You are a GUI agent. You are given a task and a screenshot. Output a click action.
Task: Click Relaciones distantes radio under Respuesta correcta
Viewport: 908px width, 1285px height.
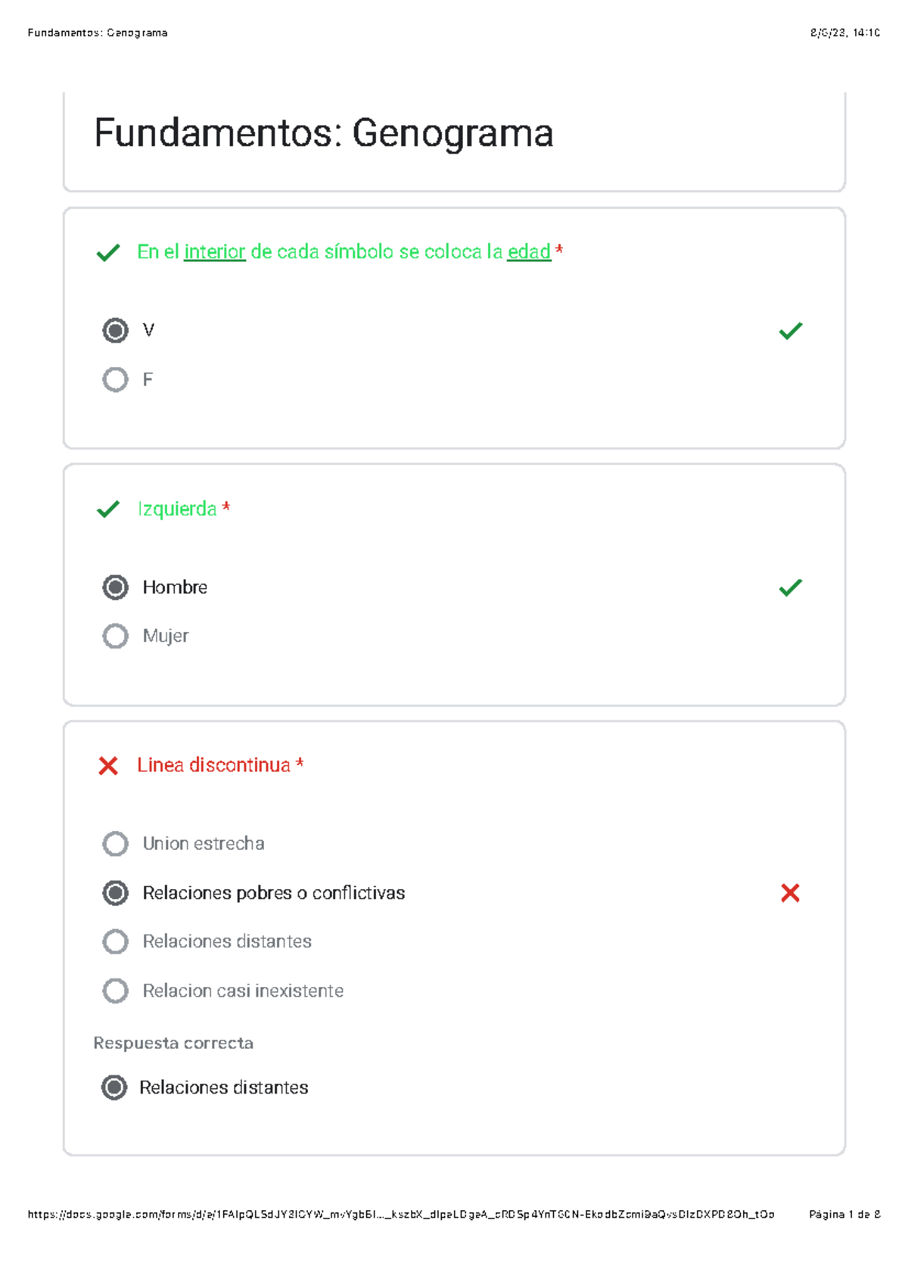[114, 1087]
